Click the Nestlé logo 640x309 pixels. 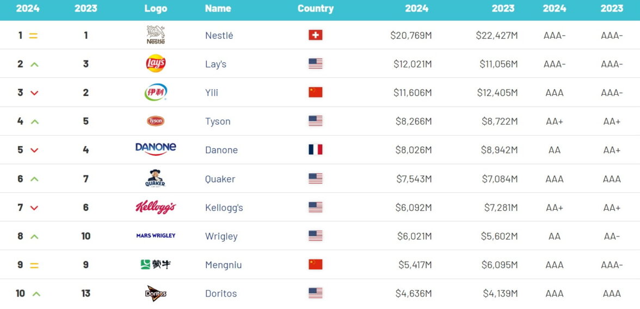coord(156,35)
